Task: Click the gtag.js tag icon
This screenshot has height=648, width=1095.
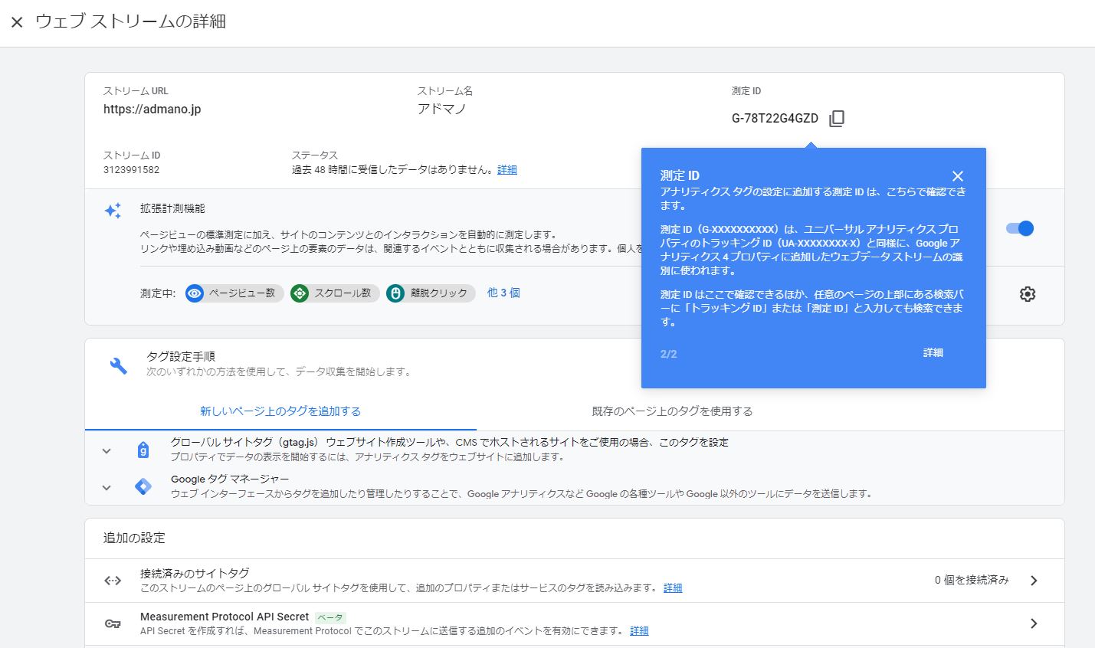Action: click(143, 450)
